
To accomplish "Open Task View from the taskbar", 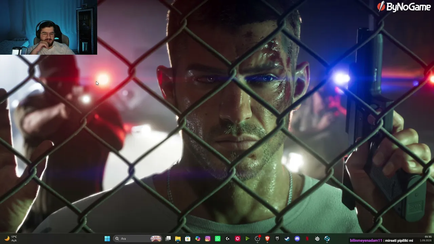I will pos(168,239).
